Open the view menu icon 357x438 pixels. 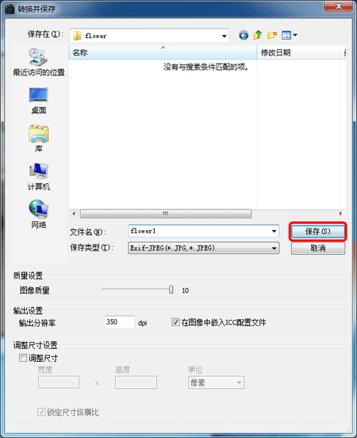tap(290, 35)
